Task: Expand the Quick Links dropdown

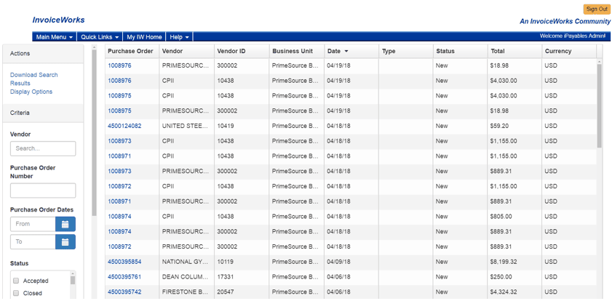Action: point(100,37)
